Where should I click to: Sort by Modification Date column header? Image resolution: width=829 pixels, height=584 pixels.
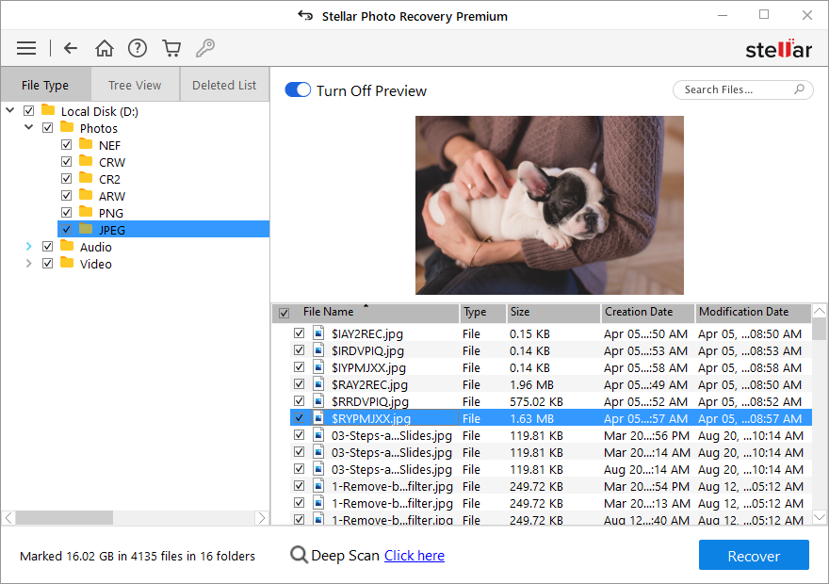(753, 313)
